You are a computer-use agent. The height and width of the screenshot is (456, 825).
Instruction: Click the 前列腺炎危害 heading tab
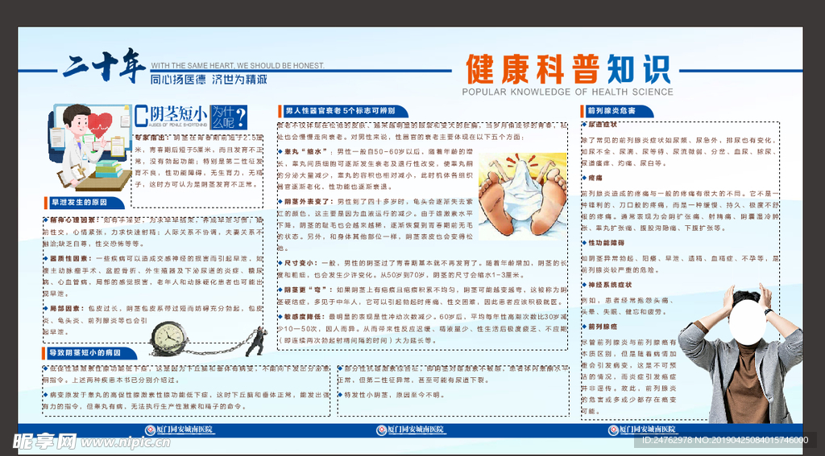(x=616, y=111)
